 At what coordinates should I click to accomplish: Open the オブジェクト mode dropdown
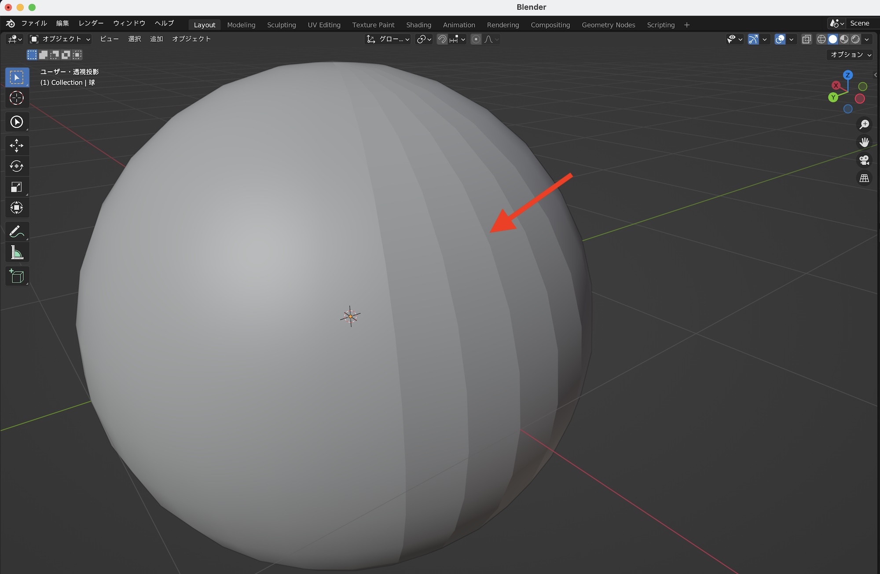click(x=60, y=39)
